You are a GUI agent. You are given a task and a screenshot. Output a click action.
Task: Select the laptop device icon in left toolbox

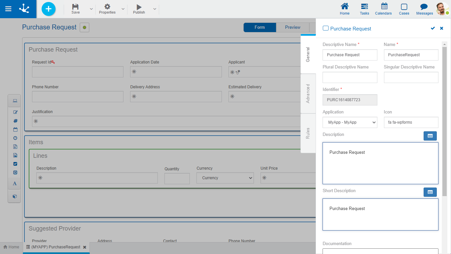(15, 101)
